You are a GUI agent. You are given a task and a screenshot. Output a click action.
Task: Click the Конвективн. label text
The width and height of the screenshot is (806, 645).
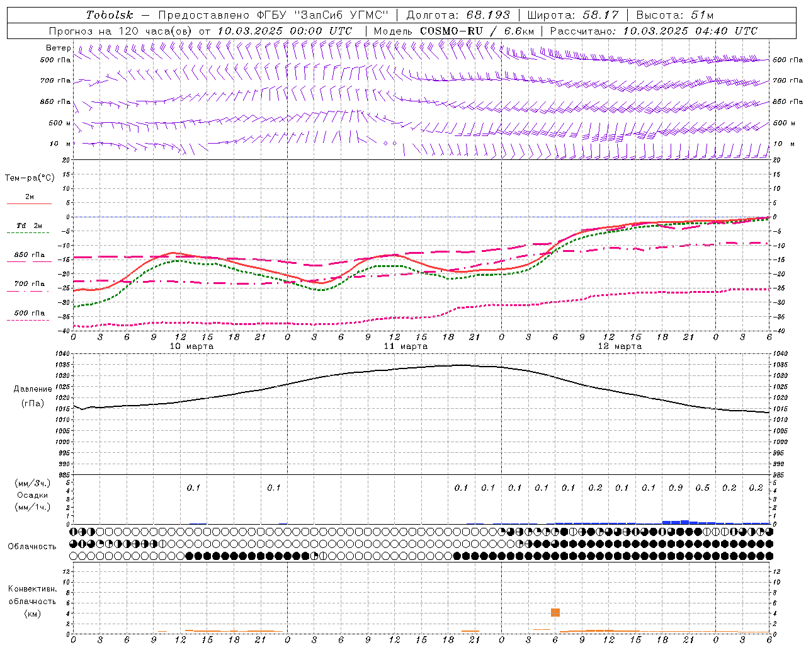click(x=32, y=589)
